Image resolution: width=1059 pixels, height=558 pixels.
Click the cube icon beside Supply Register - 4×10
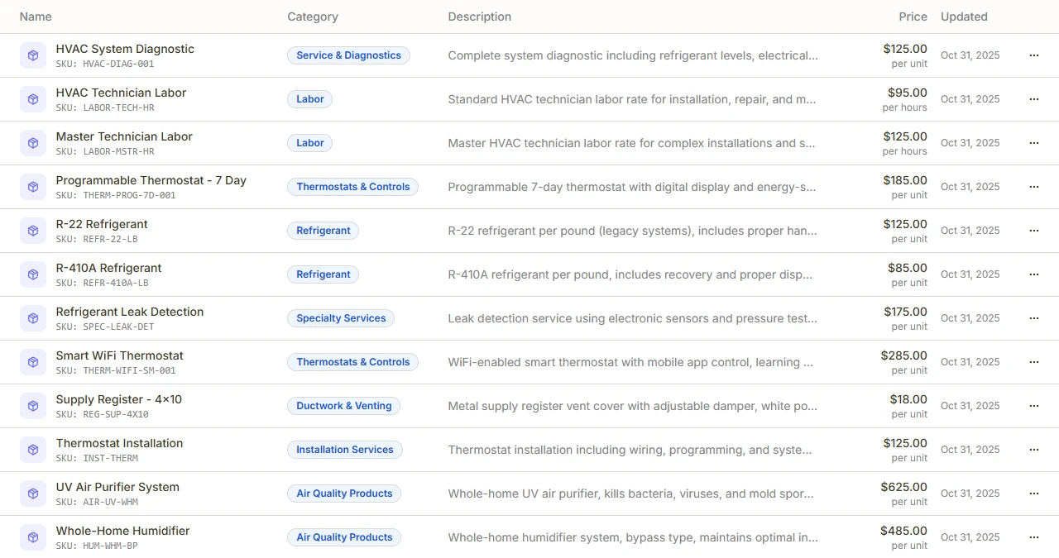[x=33, y=406]
